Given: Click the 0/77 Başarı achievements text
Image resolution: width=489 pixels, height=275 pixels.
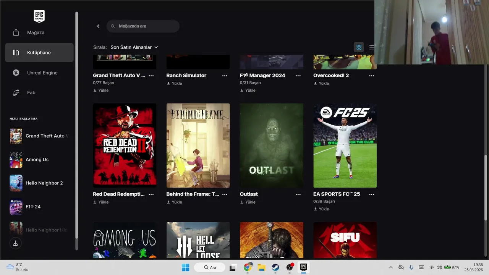Looking at the screenshot, I should coord(104,82).
